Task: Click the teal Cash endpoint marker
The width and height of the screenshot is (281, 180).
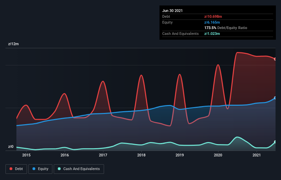Action: click(x=275, y=142)
